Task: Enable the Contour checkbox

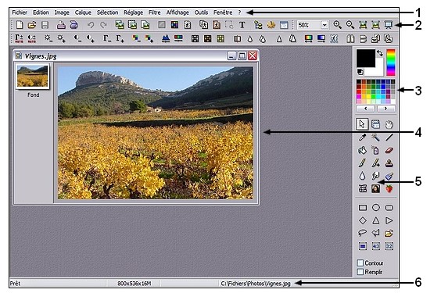Action: (360, 263)
